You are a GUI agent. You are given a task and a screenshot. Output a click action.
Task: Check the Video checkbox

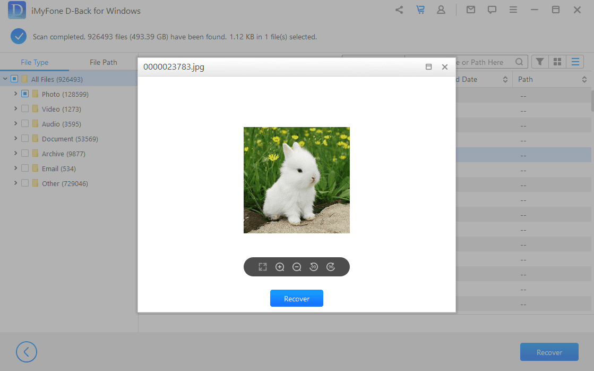[x=25, y=108]
